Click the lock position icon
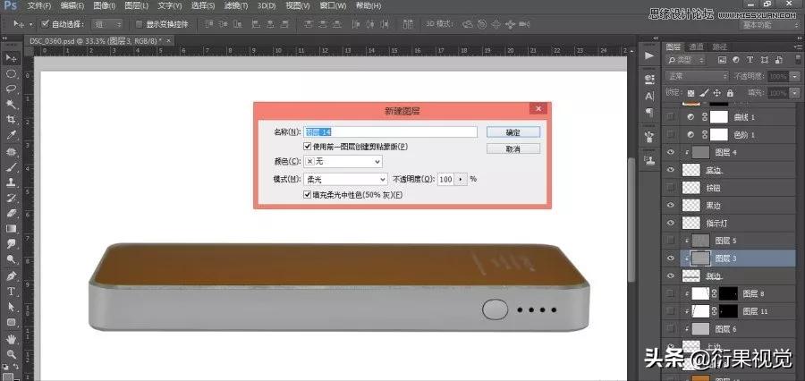Viewport: 805px width, 381px height. [717, 93]
